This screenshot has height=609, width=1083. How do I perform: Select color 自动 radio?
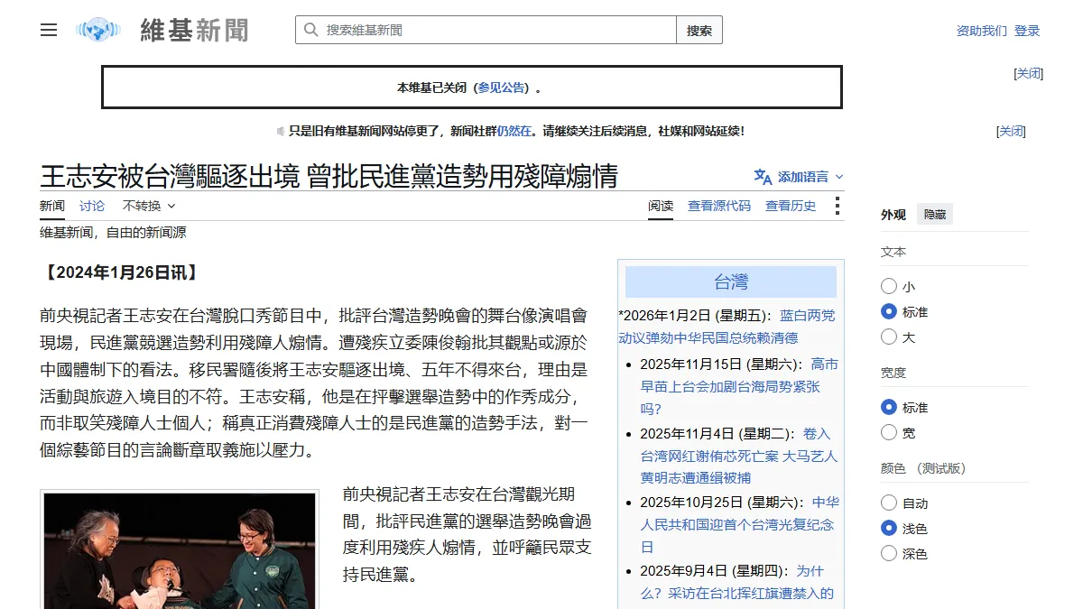[889, 503]
